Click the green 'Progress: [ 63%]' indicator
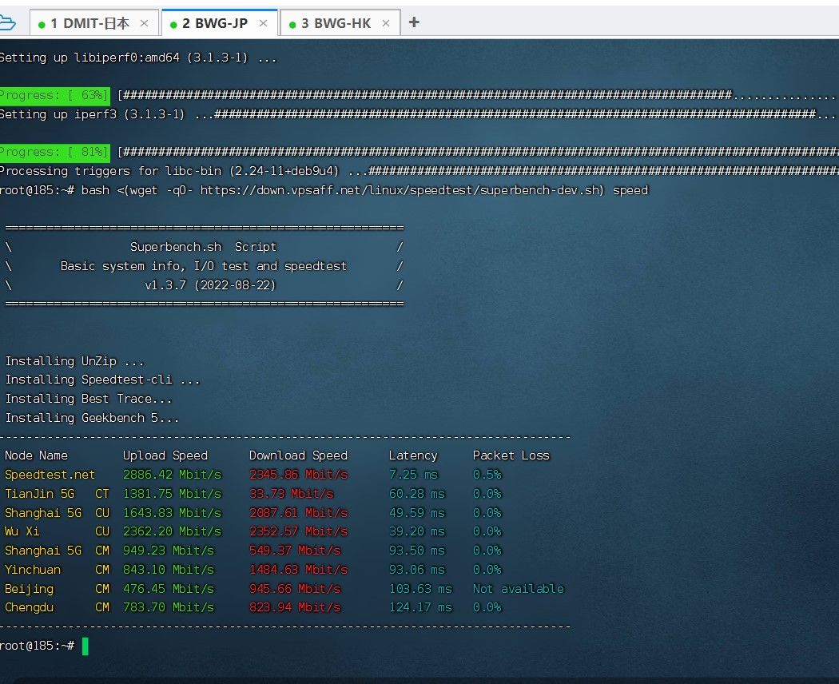The height and width of the screenshot is (684, 839). click(x=54, y=95)
